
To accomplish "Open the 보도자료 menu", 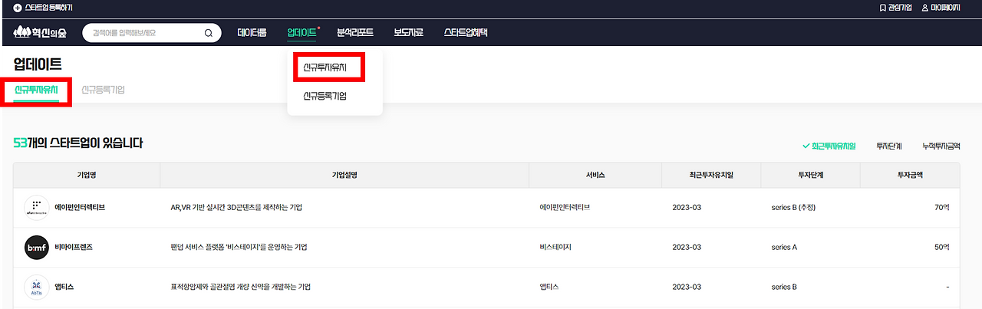I will tap(408, 33).
